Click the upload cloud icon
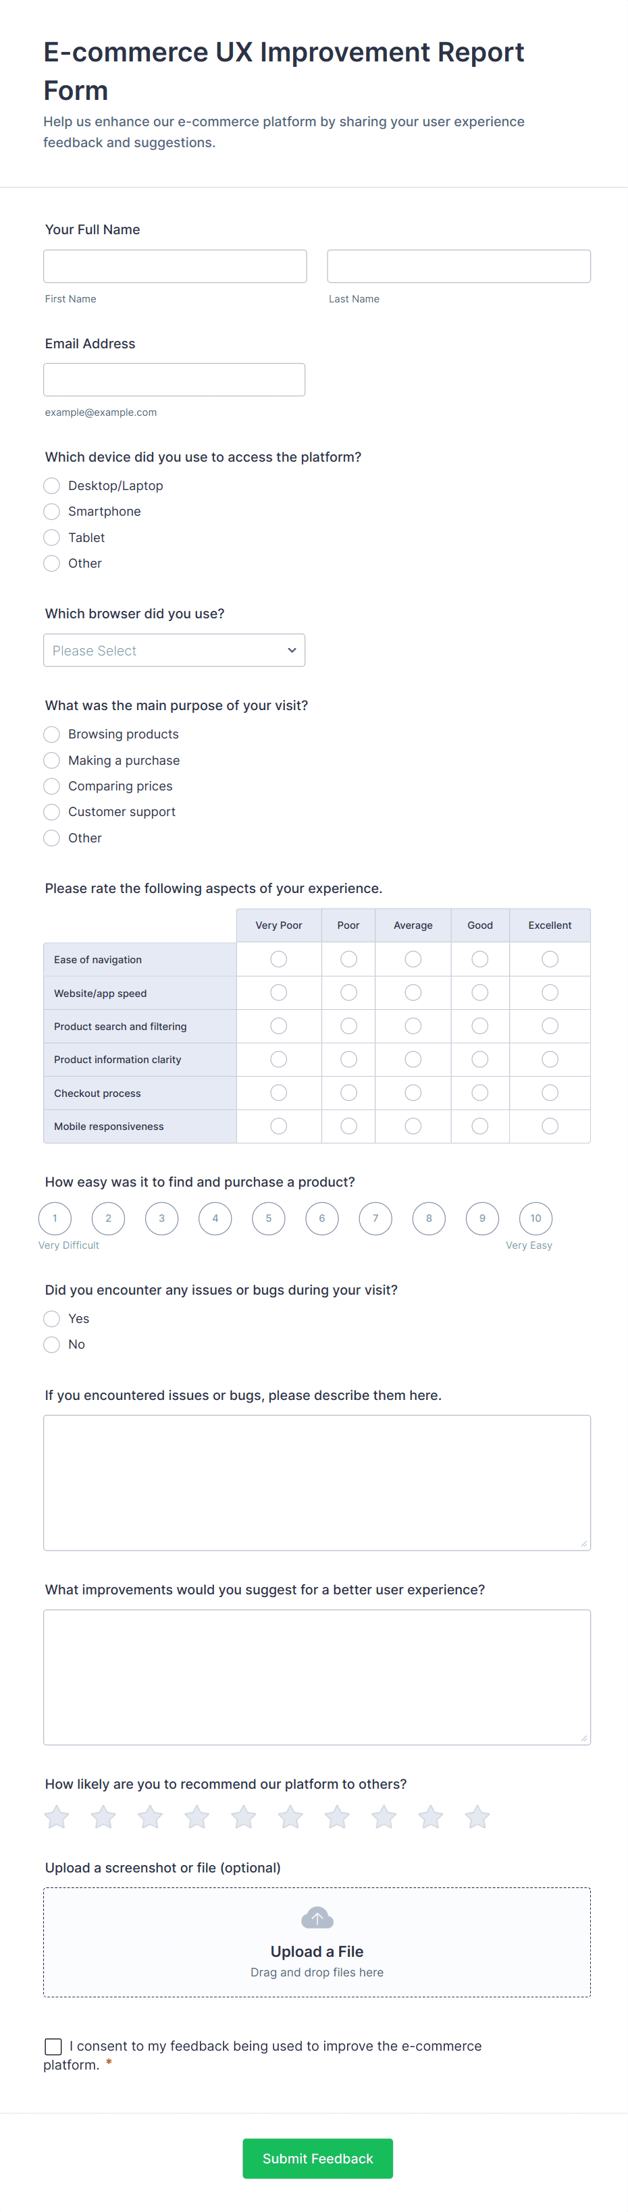This screenshot has height=2212, width=628. point(317,1918)
